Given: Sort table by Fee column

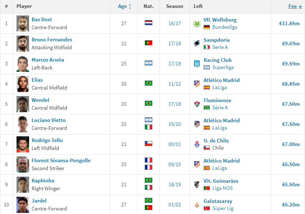Looking at the screenshot, I should [295, 6].
